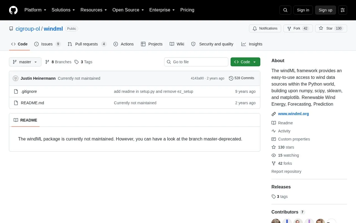The height and width of the screenshot is (223, 356).
Task: Click the bell icon in Notifications
Action: (x=255, y=28)
